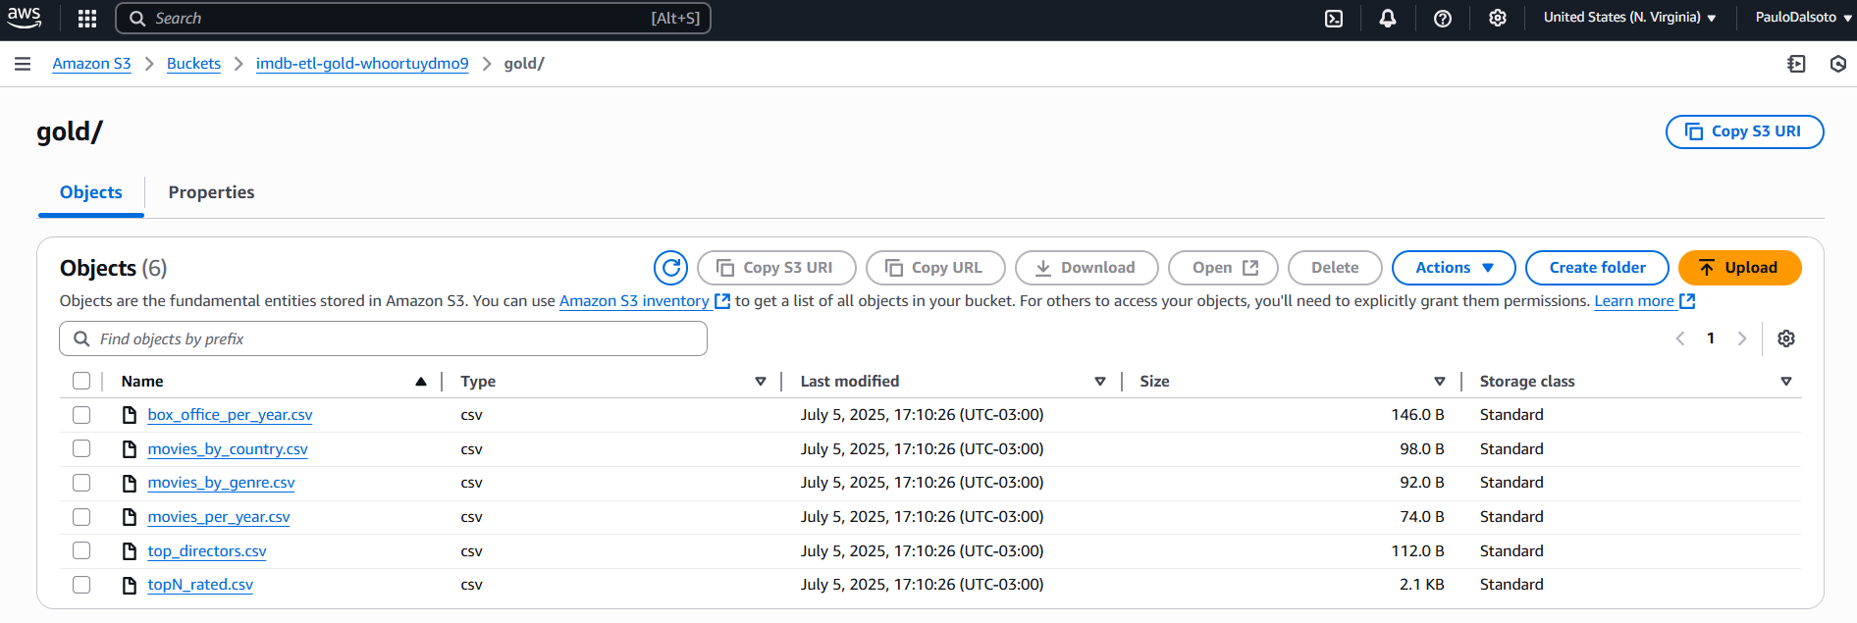Click the Copy URL button

[935, 268]
